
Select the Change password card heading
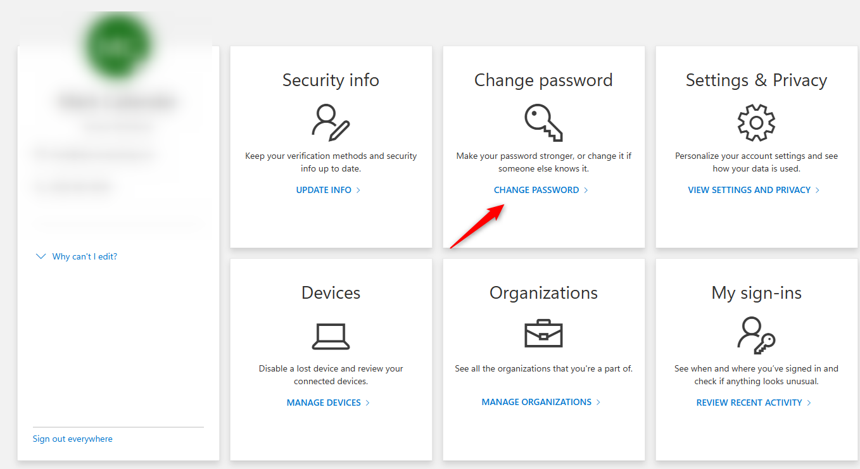[x=543, y=80]
